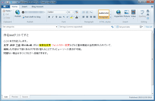The width and height of the screenshot is (155, 101).
Task: Toggle Subscript formatting
Action: click(64, 17)
